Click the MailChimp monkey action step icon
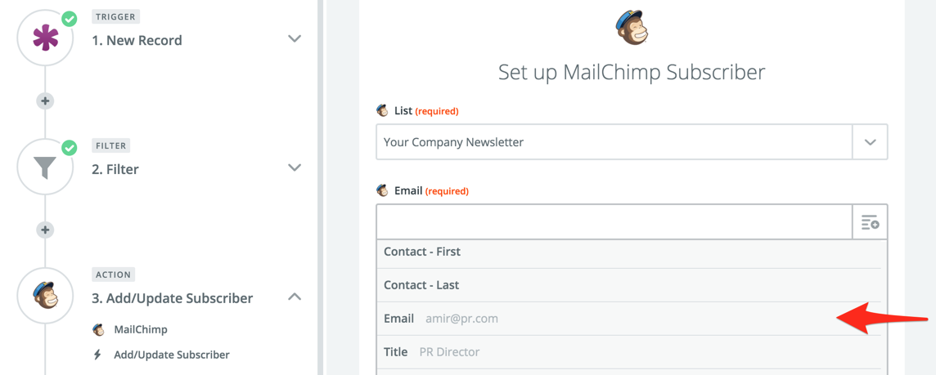 (45, 296)
